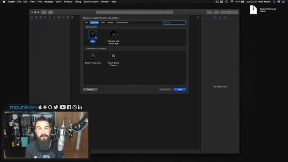This screenshot has height=162, width=288.
Task: Click the Stop button in Xcode toolbar
Action: 51,12
